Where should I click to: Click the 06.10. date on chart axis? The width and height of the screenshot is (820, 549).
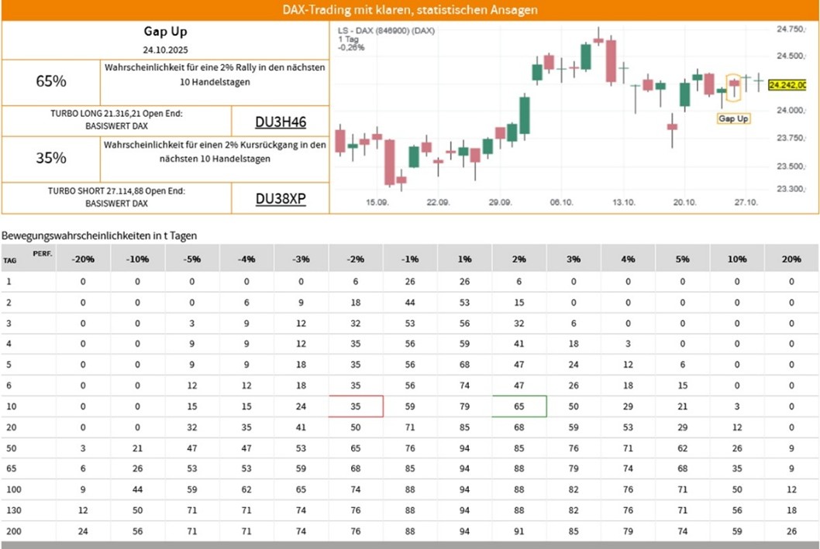click(x=561, y=201)
